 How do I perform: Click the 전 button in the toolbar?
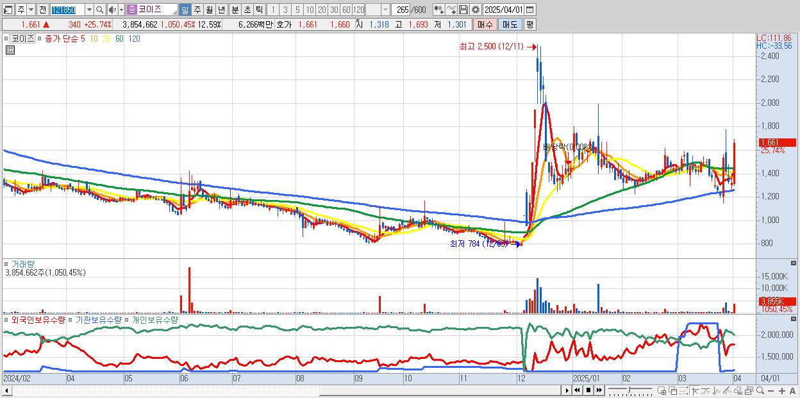pyautogui.click(x=42, y=10)
